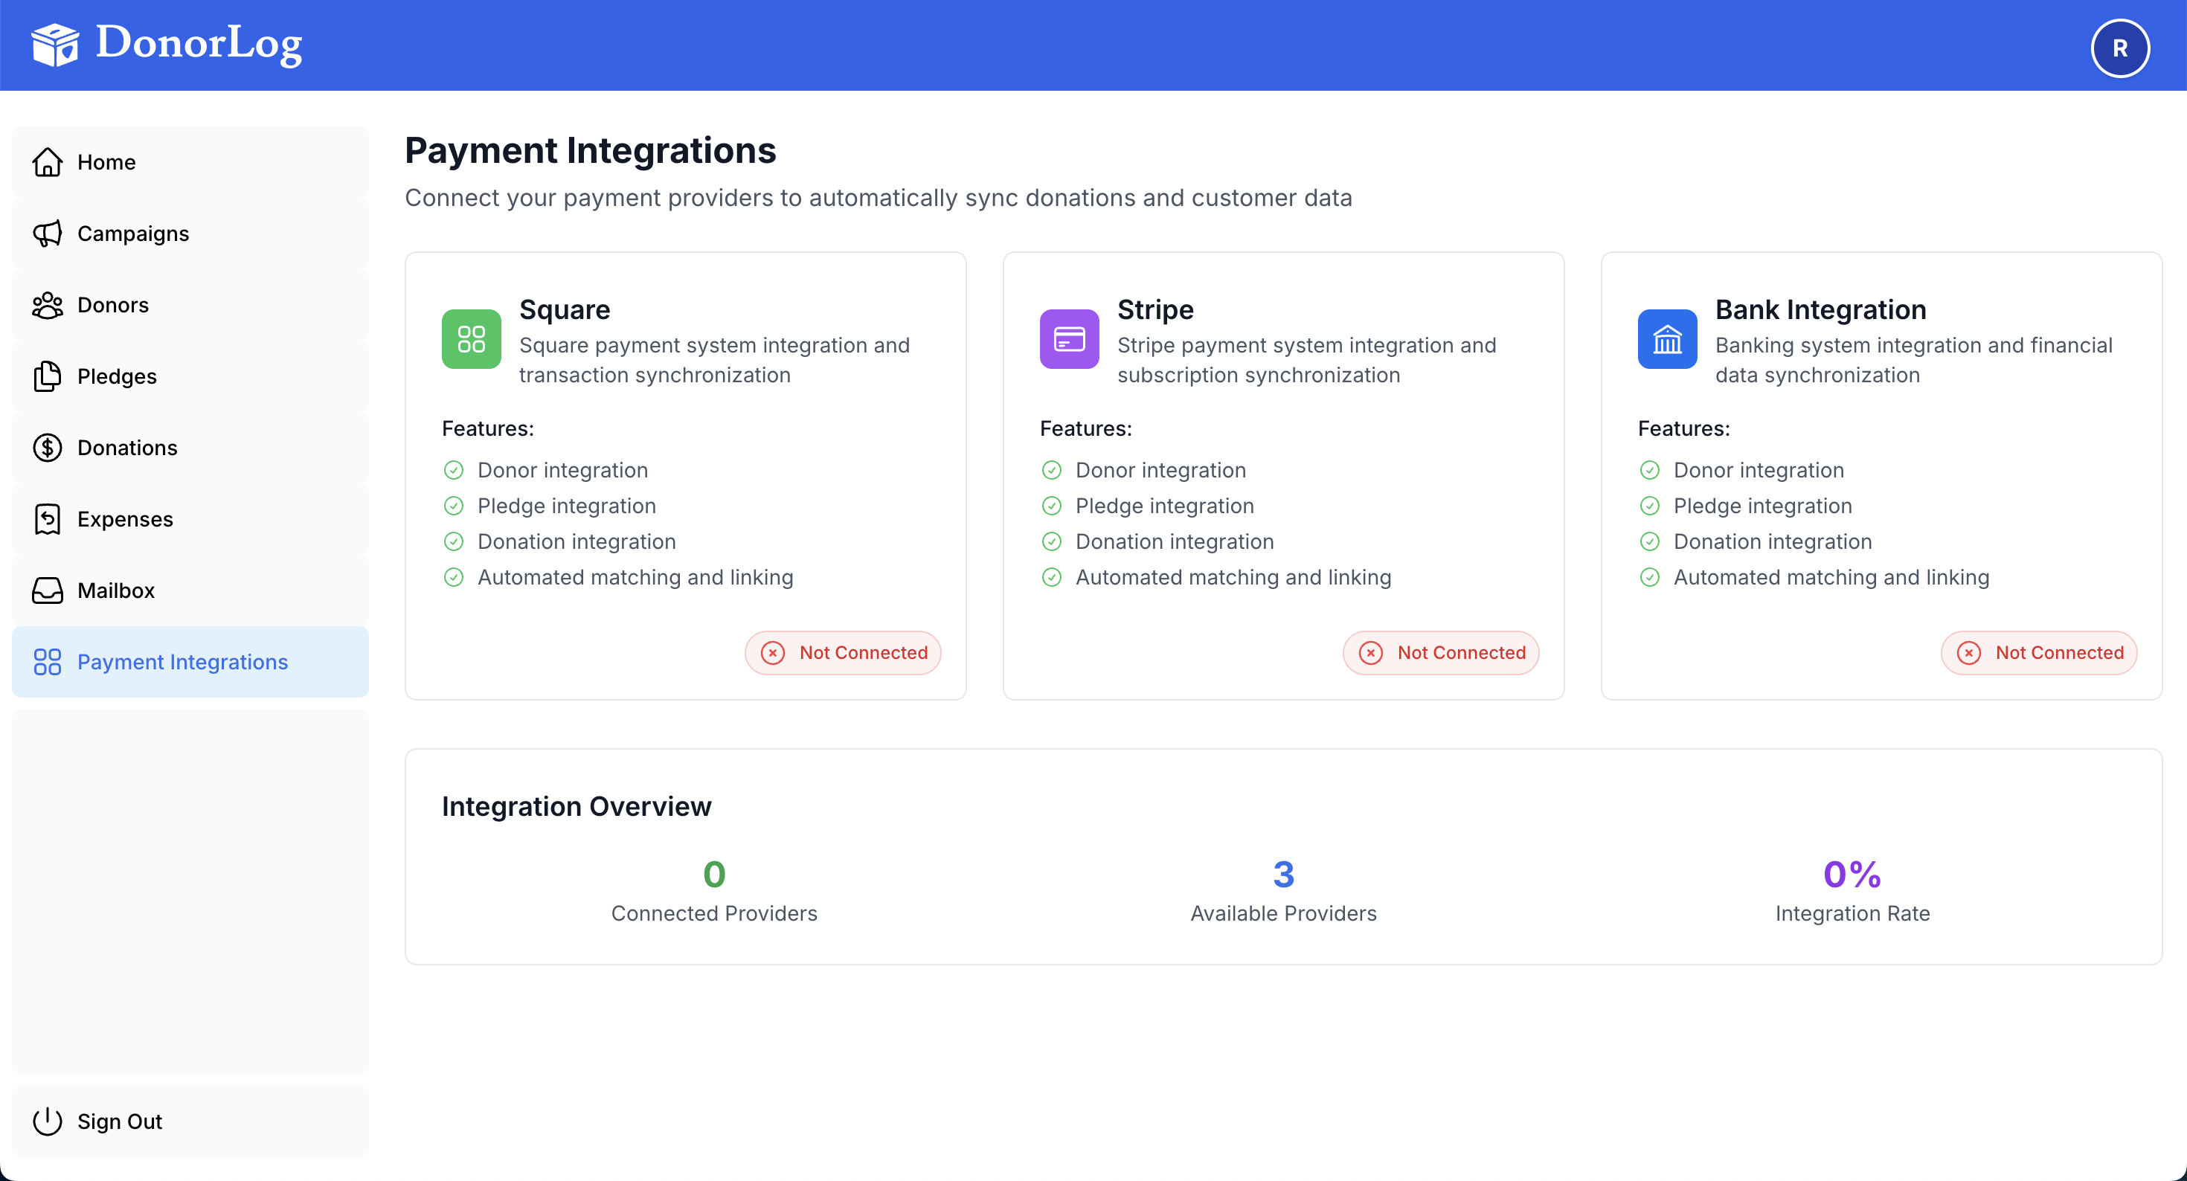2187x1181 pixels.
Task: Select Payment Integrations in the sidebar
Action: [x=182, y=661]
